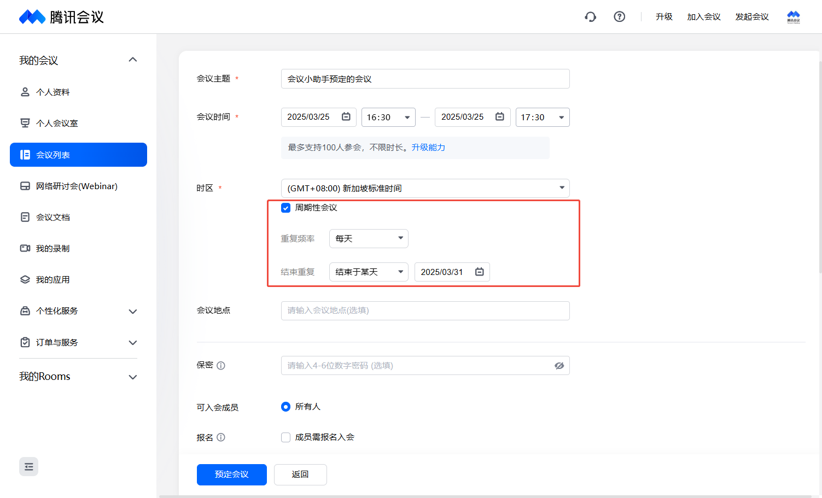Click the user avatar in top right
The width and height of the screenshot is (822, 498).
coord(793,17)
